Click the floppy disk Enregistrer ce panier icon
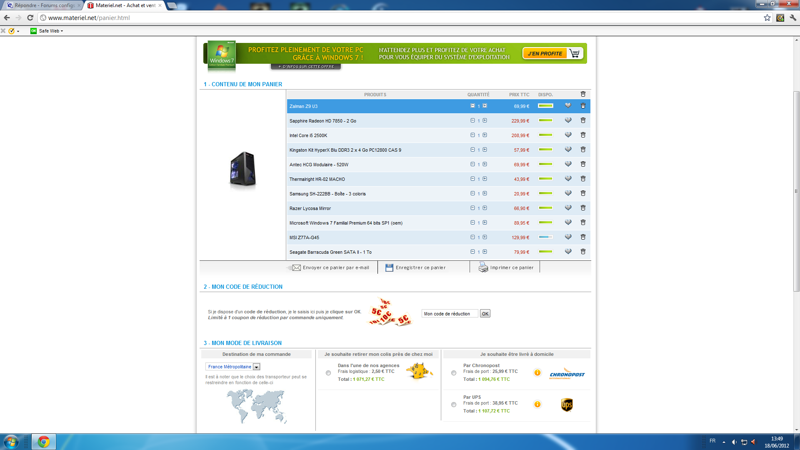 point(389,267)
